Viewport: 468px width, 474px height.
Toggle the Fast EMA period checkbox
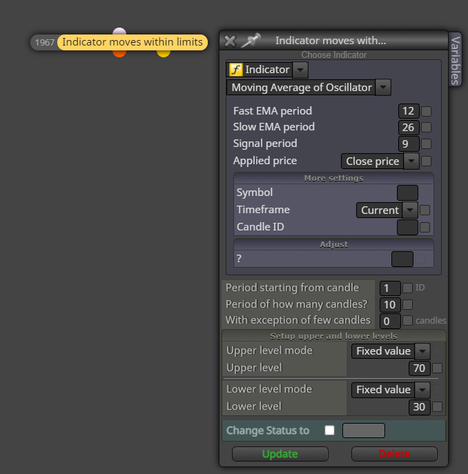tap(427, 111)
